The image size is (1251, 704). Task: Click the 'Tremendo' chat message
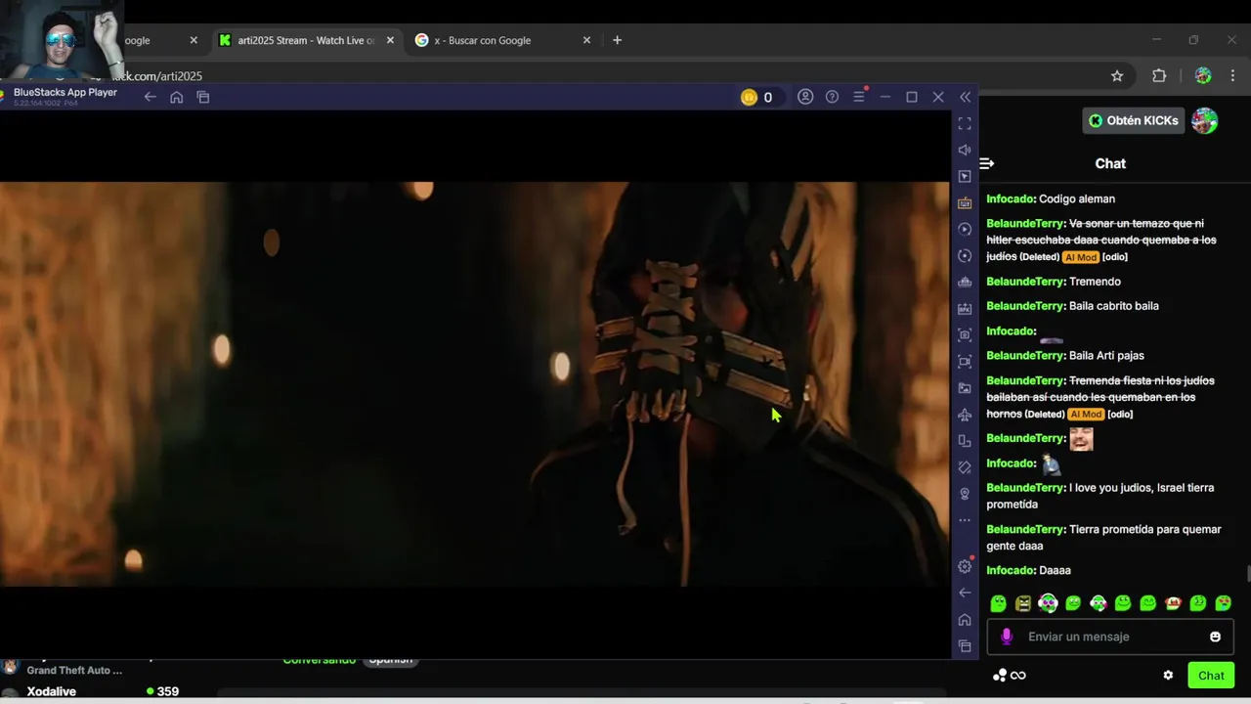pyautogui.click(x=1095, y=282)
